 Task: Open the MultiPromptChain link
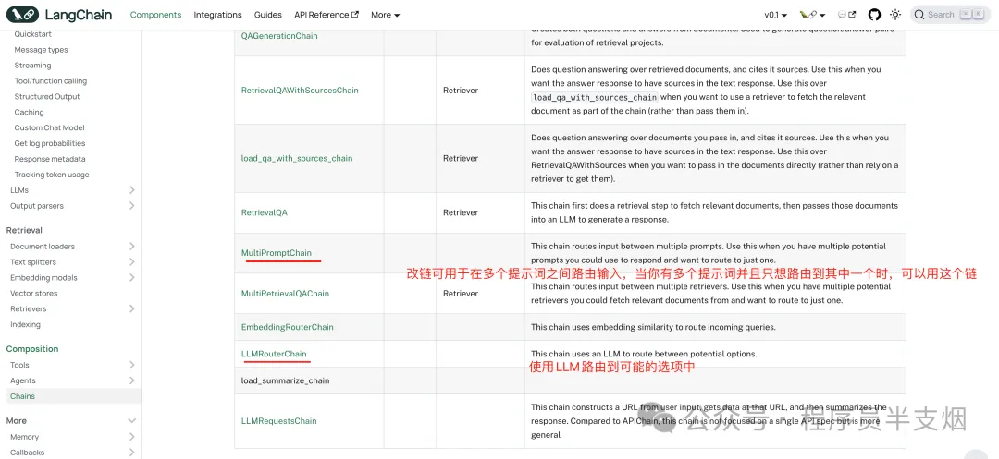pos(277,253)
